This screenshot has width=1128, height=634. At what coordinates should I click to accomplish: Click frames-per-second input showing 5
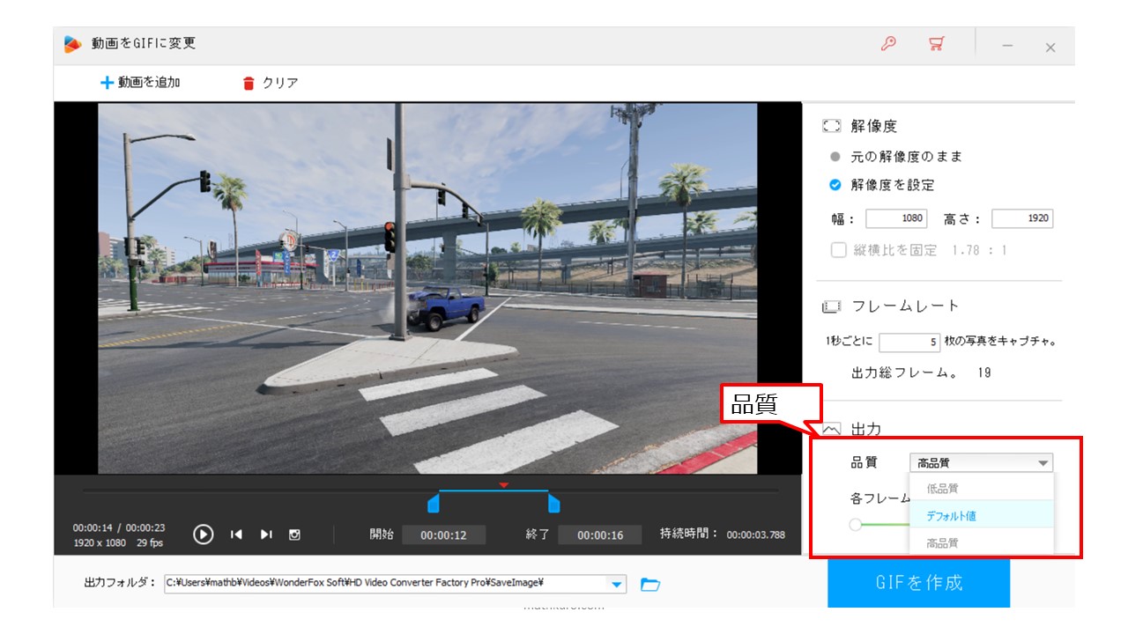coord(910,342)
